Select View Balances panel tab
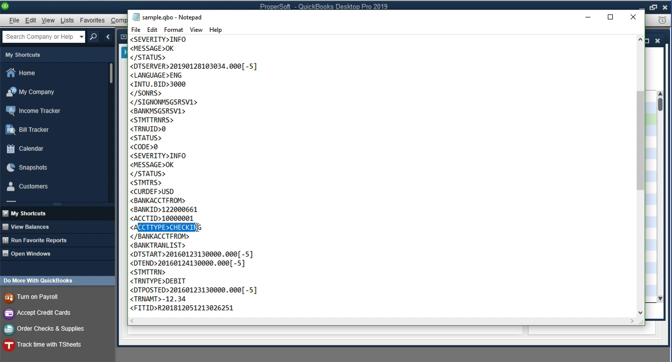672x362 pixels. (58, 227)
